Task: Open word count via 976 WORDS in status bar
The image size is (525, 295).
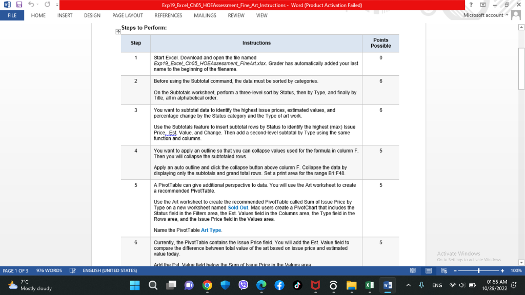Action: [49, 270]
